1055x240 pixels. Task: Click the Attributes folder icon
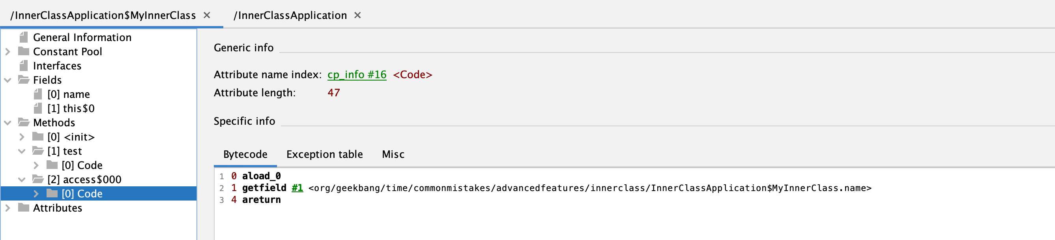coord(24,208)
